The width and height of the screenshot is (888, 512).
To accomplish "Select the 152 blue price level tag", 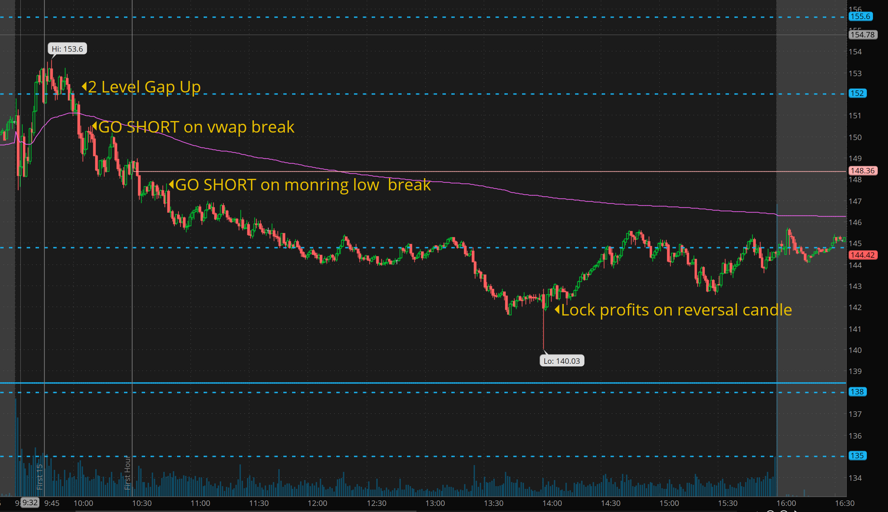I will click(x=857, y=93).
